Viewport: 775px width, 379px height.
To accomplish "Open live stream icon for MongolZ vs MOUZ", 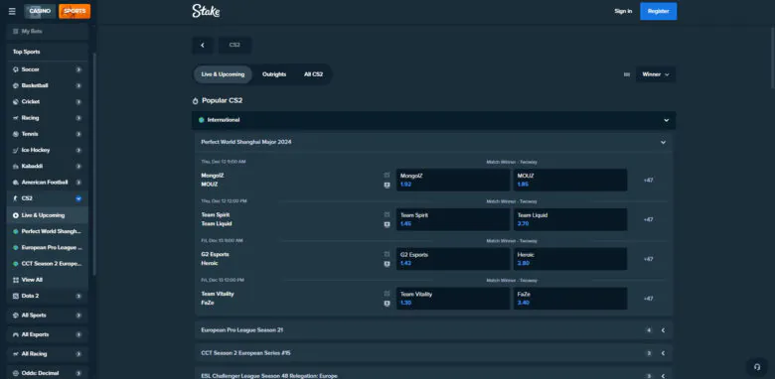I will click(387, 186).
